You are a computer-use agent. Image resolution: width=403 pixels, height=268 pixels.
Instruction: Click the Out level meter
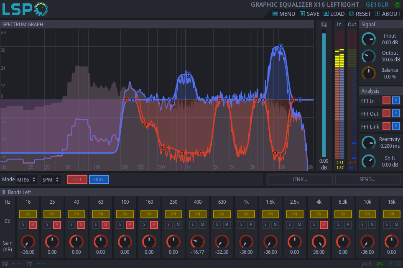[x=352, y=95]
